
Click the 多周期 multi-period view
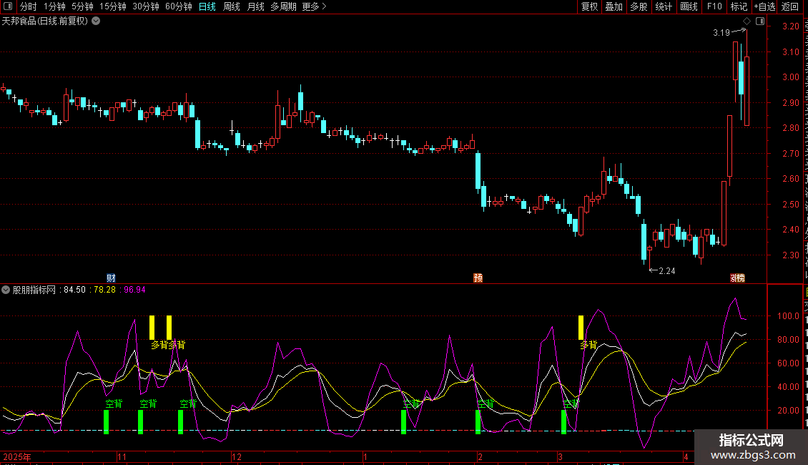click(283, 7)
